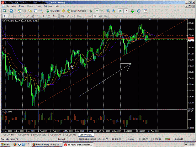The width and height of the screenshot is (196, 147).
Task: Select the equidistant channel tool
Action: [33, 16]
